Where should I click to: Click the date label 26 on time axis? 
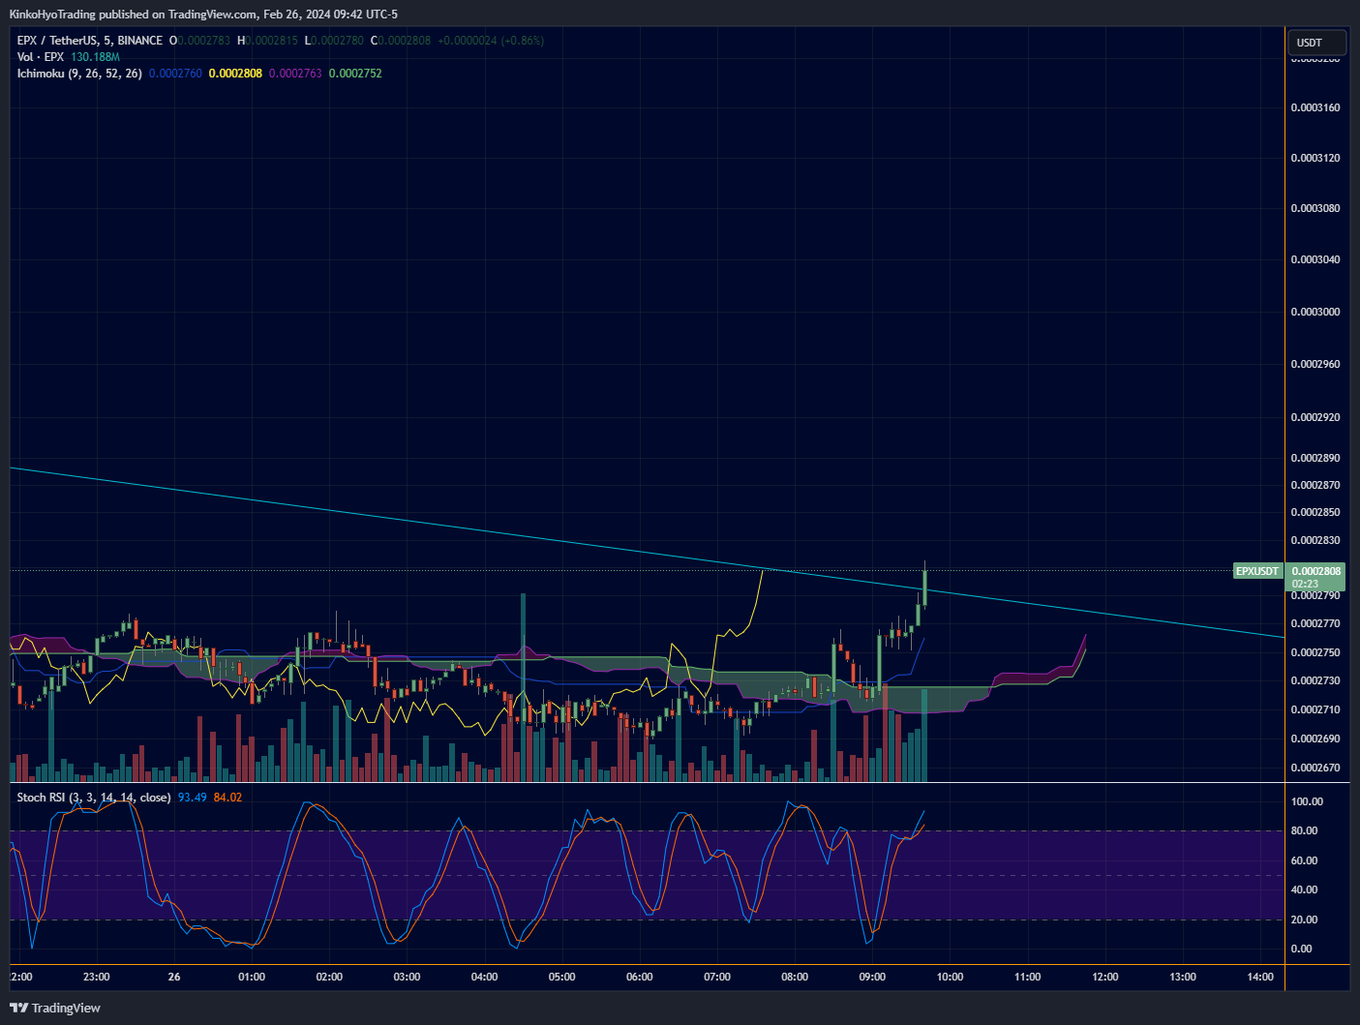click(x=174, y=977)
